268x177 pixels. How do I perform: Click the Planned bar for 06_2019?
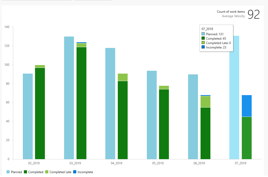coord(193,117)
